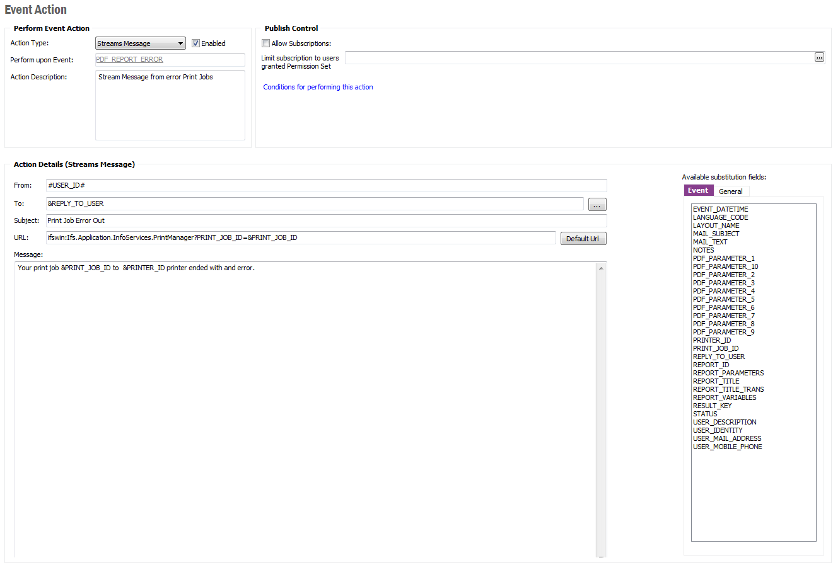This screenshot has height=570, width=833.
Task: Click the Default Url button
Action: pyautogui.click(x=583, y=239)
